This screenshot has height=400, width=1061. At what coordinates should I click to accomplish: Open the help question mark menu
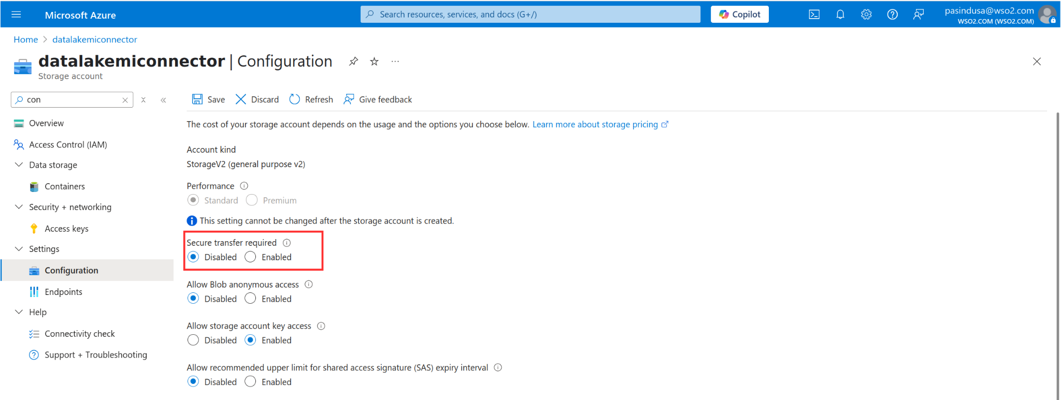(892, 14)
